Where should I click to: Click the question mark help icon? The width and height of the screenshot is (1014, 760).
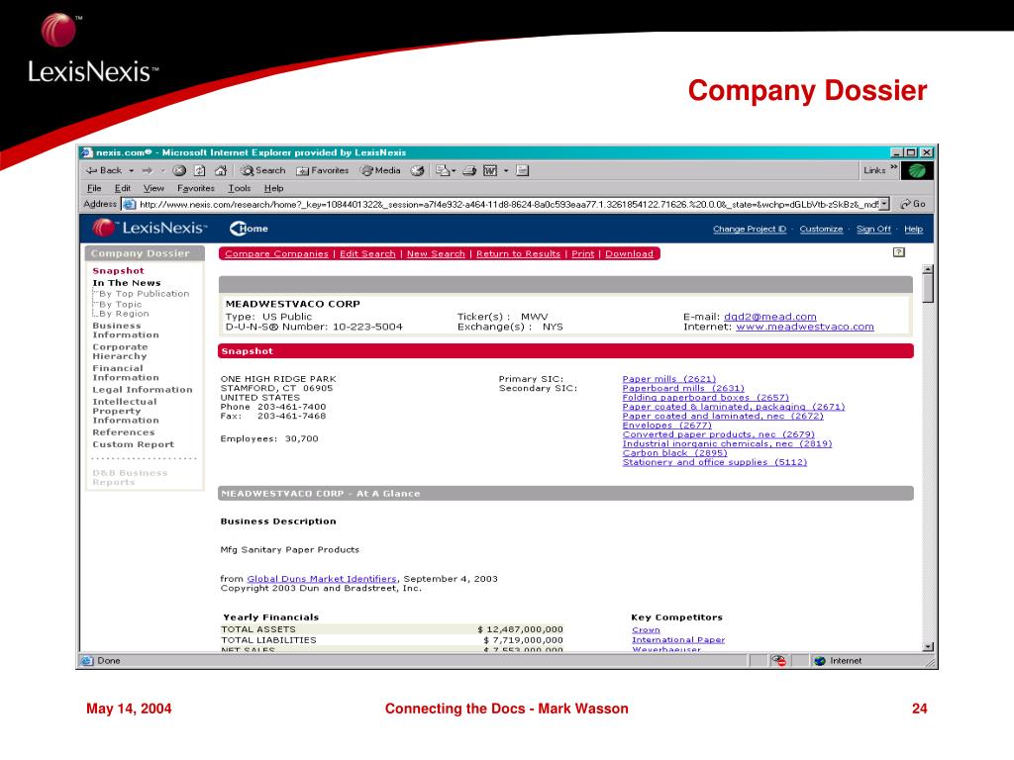(899, 252)
